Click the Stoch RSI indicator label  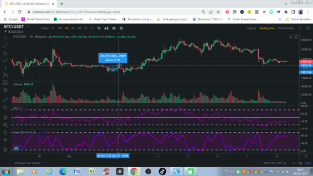[x=24, y=132]
